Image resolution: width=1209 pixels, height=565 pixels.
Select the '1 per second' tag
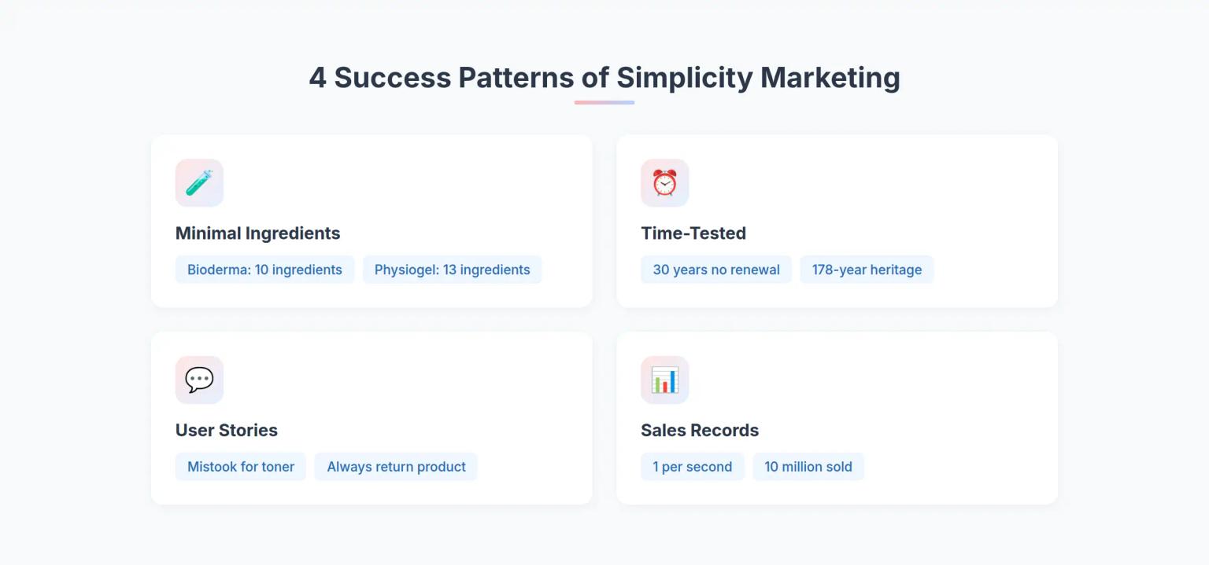coord(692,467)
